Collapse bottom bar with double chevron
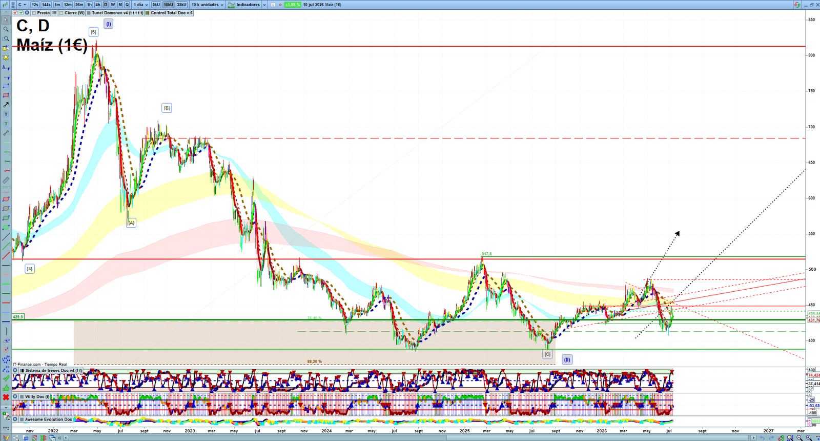The height and width of the screenshot is (441, 820). click(x=59, y=438)
